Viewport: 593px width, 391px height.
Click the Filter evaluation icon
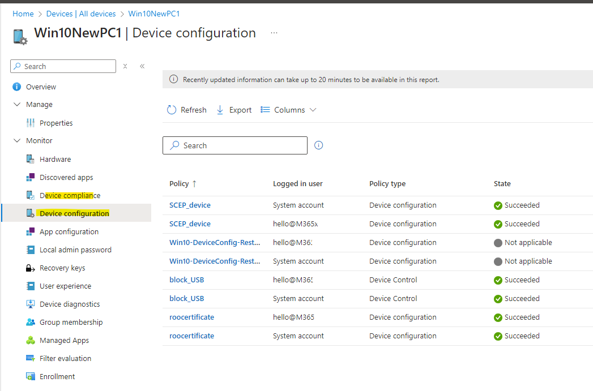tap(31, 359)
